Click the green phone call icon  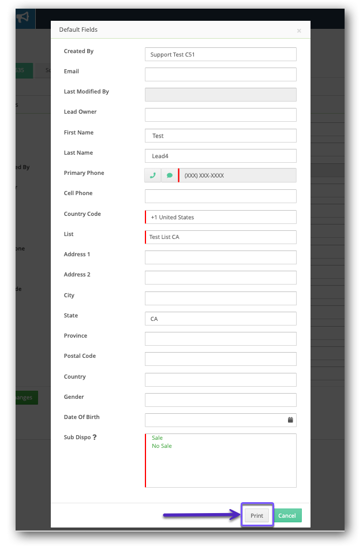click(153, 175)
